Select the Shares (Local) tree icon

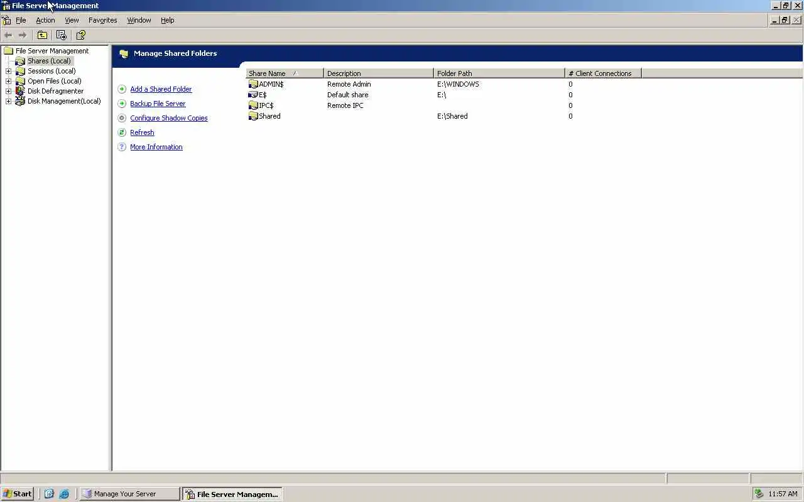(20, 61)
